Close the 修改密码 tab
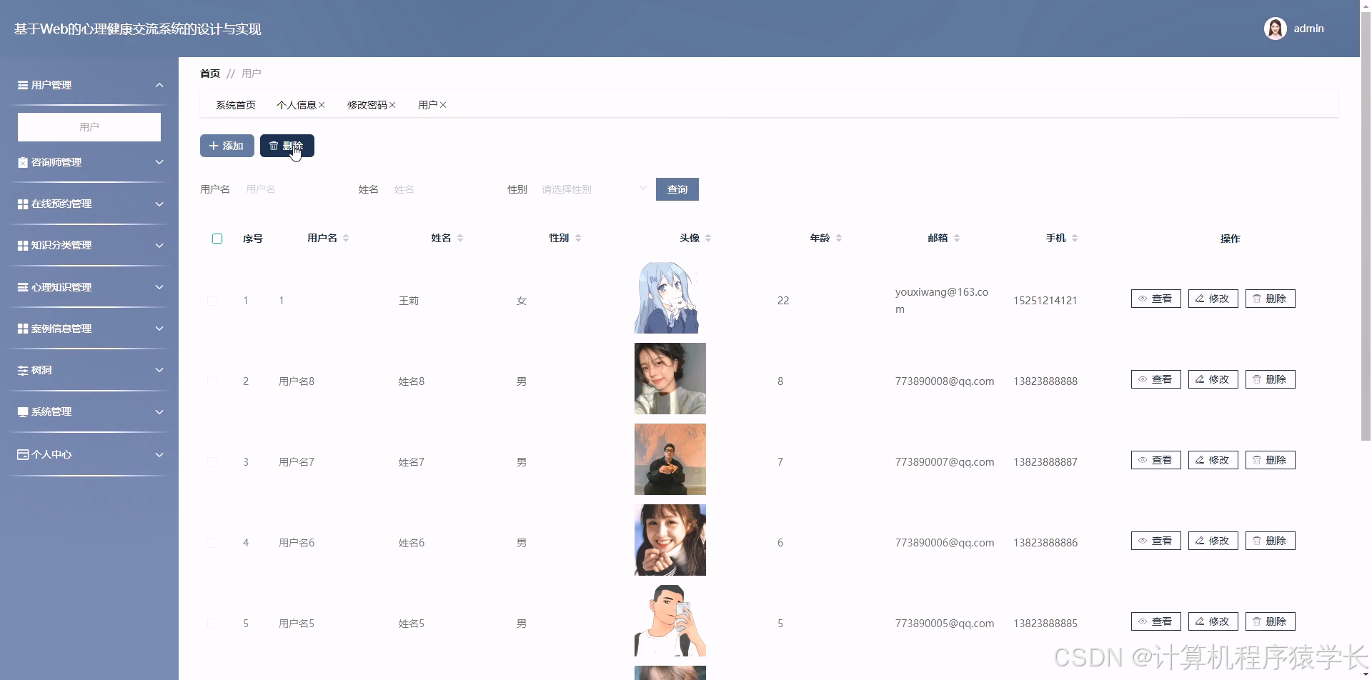 point(394,104)
